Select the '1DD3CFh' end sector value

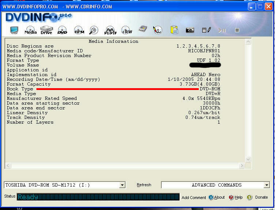pyautogui.click(x=210, y=108)
